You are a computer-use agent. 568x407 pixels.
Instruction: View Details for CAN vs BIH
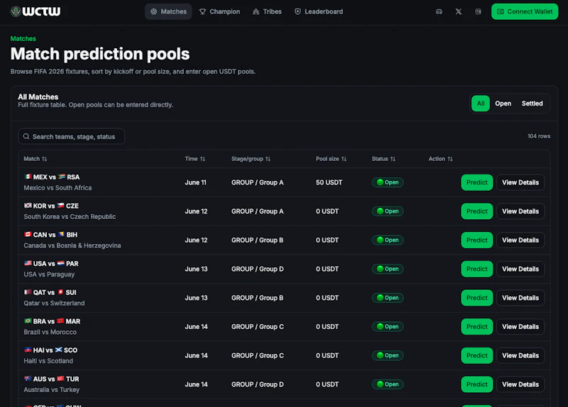coord(520,240)
